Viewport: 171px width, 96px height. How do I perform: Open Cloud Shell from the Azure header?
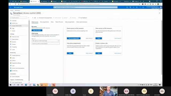(127, 7)
